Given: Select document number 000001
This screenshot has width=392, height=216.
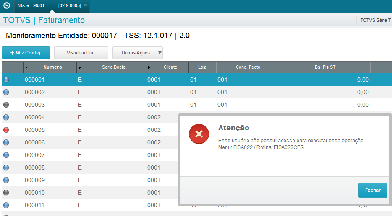Looking at the screenshot, I should 35,80.
